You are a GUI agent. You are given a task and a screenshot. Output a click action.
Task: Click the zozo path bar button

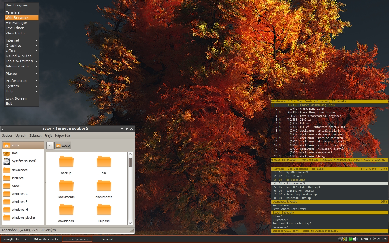[63, 145]
